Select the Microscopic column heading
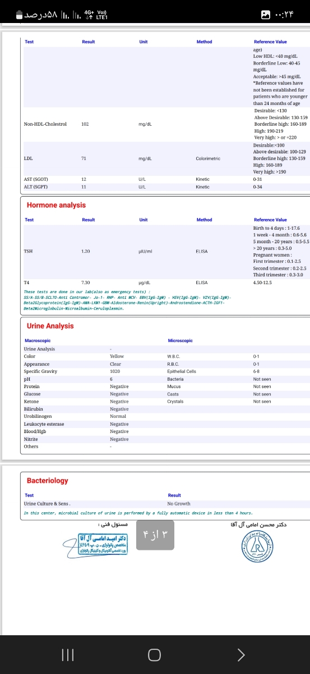 [180, 340]
